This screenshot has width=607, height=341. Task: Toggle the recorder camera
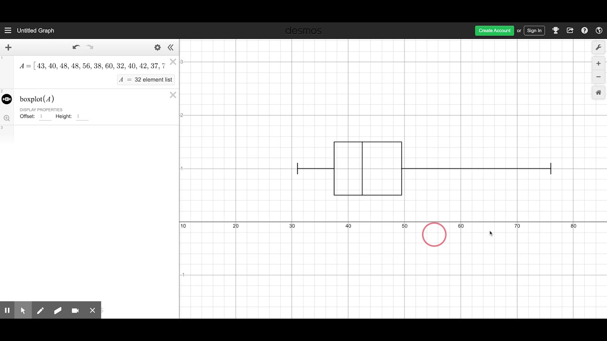click(75, 310)
